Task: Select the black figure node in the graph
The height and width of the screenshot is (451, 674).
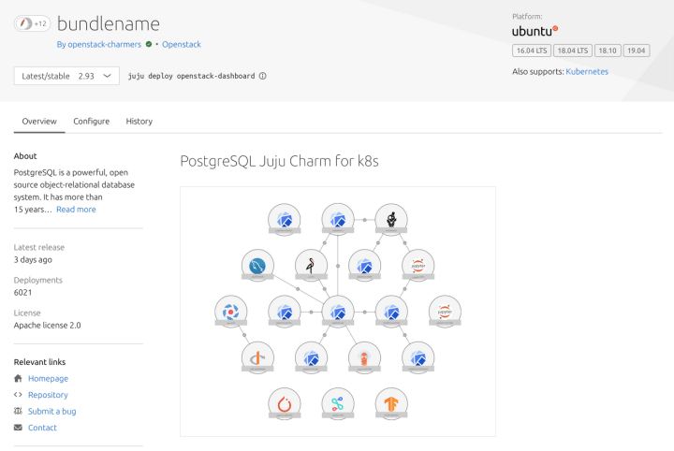Action: [391, 219]
